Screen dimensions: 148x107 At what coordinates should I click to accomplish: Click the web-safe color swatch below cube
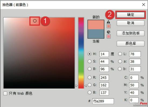(x=109, y=36)
